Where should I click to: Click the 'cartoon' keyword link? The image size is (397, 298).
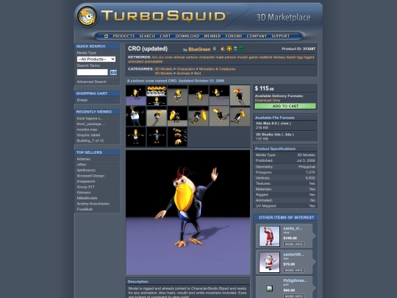[191, 57]
